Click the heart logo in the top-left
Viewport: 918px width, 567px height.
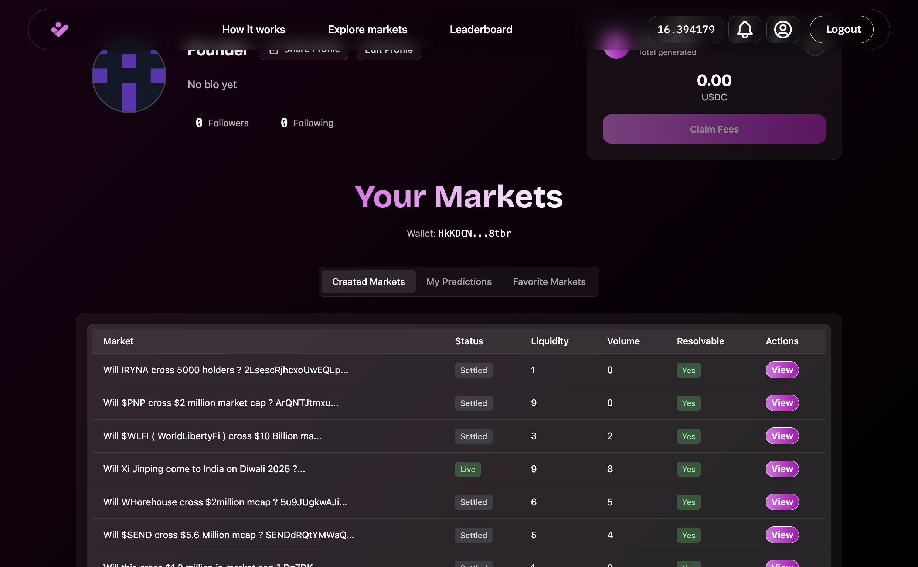point(59,29)
